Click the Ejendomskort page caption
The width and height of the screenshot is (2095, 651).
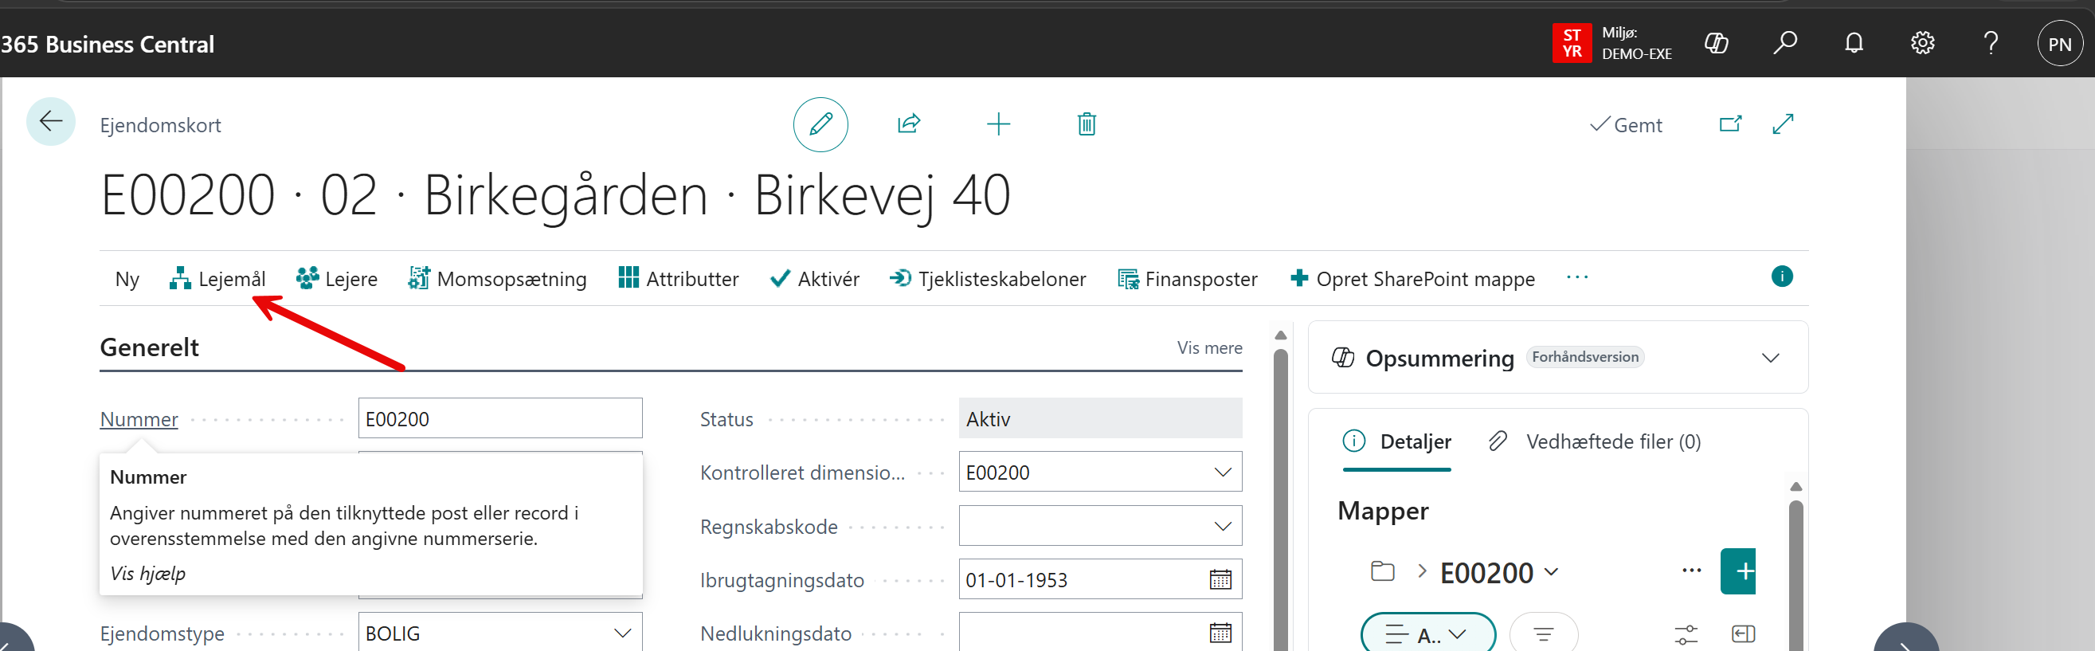(160, 125)
